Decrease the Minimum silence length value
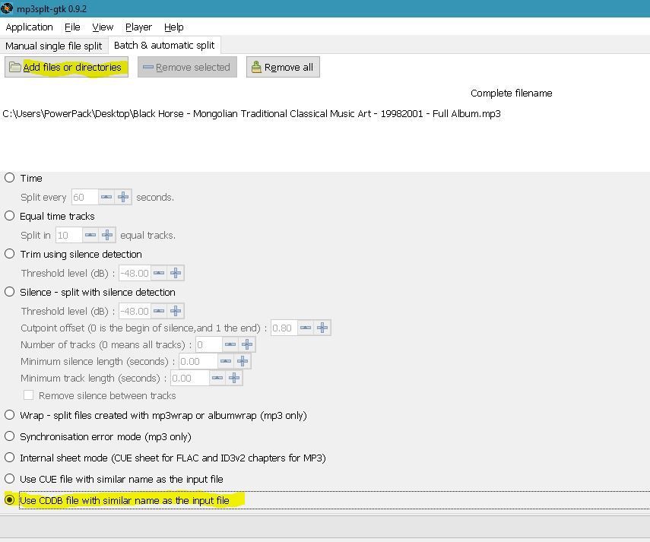 (x=226, y=361)
